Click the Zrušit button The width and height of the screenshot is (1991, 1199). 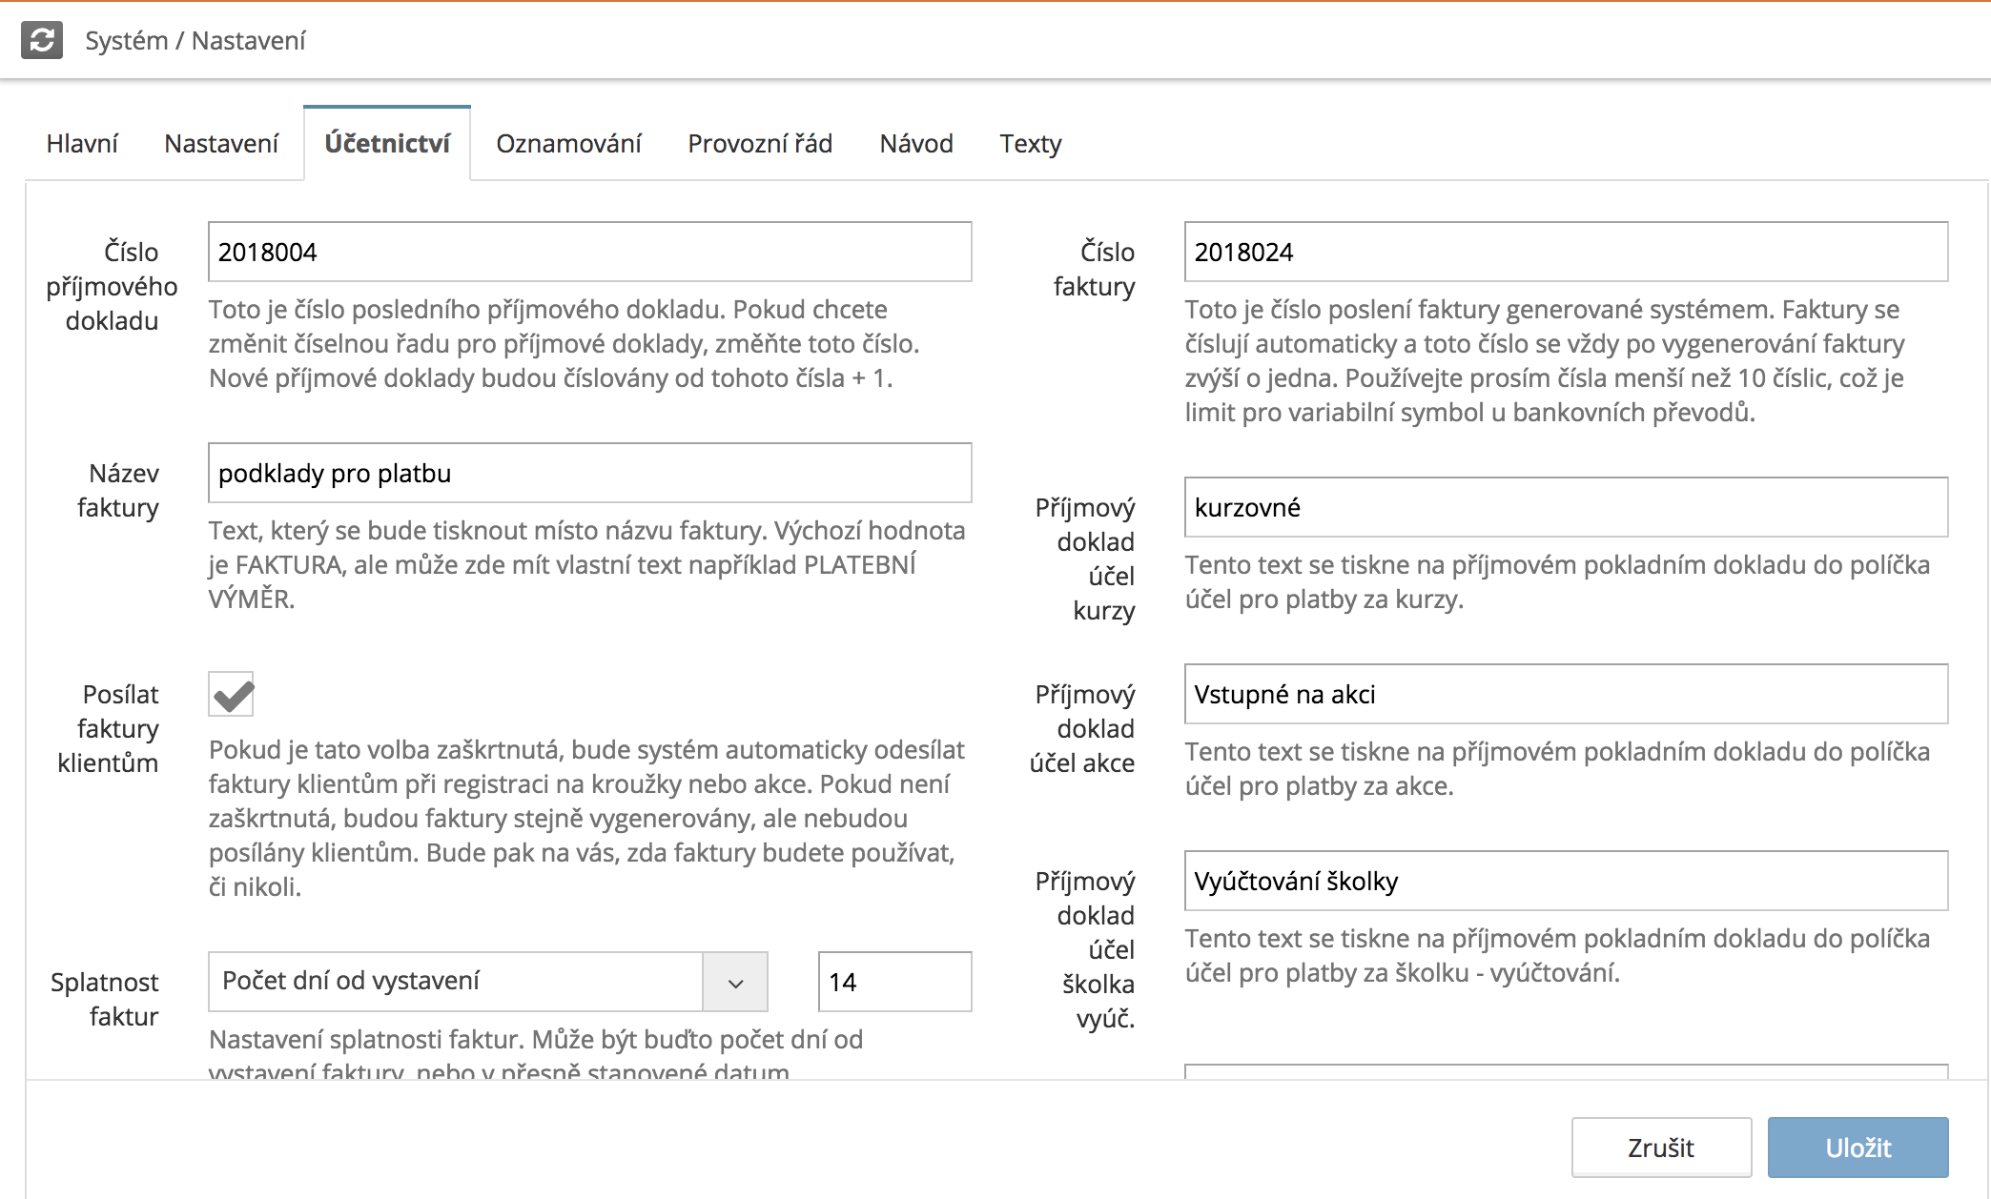1661,1148
